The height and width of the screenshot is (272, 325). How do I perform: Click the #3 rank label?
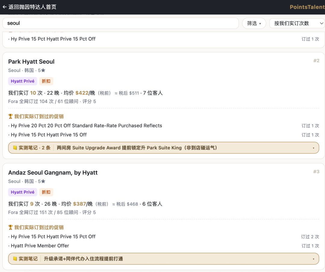tap(316, 172)
